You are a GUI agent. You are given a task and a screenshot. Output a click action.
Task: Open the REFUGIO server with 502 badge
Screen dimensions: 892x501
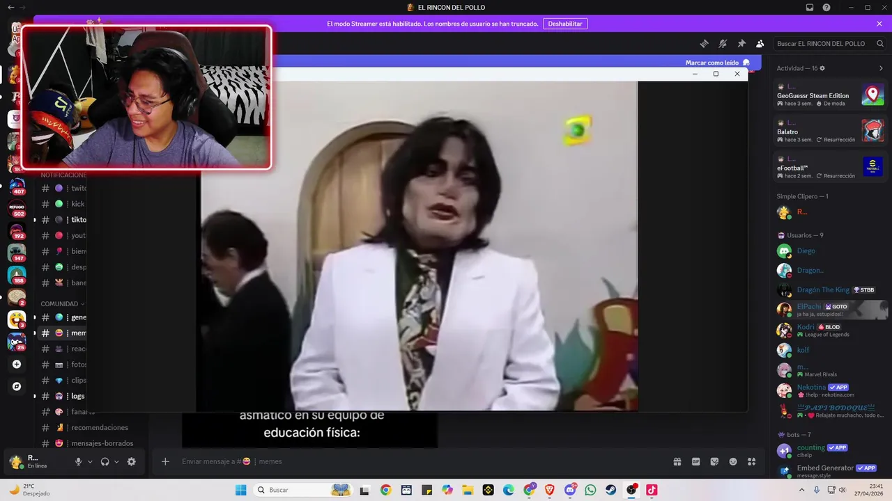pyautogui.click(x=17, y=208)
